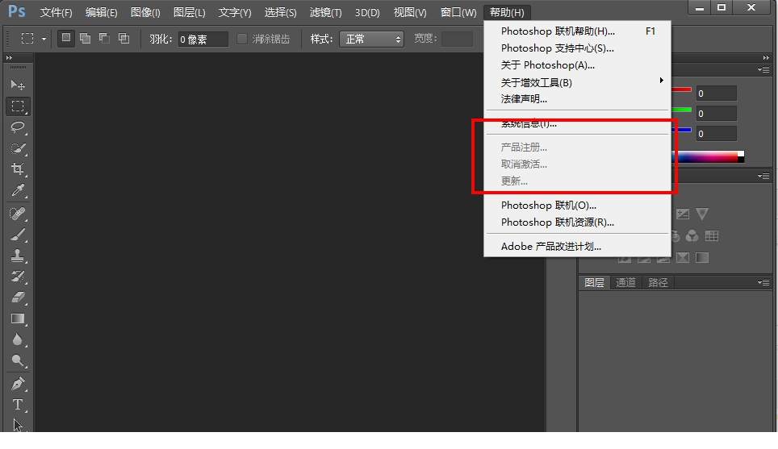Screen dimensions: 778x449
Task: Click the Exposure adjustment icon
Action: point(683,214)
